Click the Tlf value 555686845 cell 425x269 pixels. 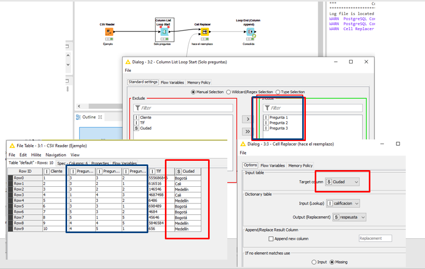click(161, 178)
